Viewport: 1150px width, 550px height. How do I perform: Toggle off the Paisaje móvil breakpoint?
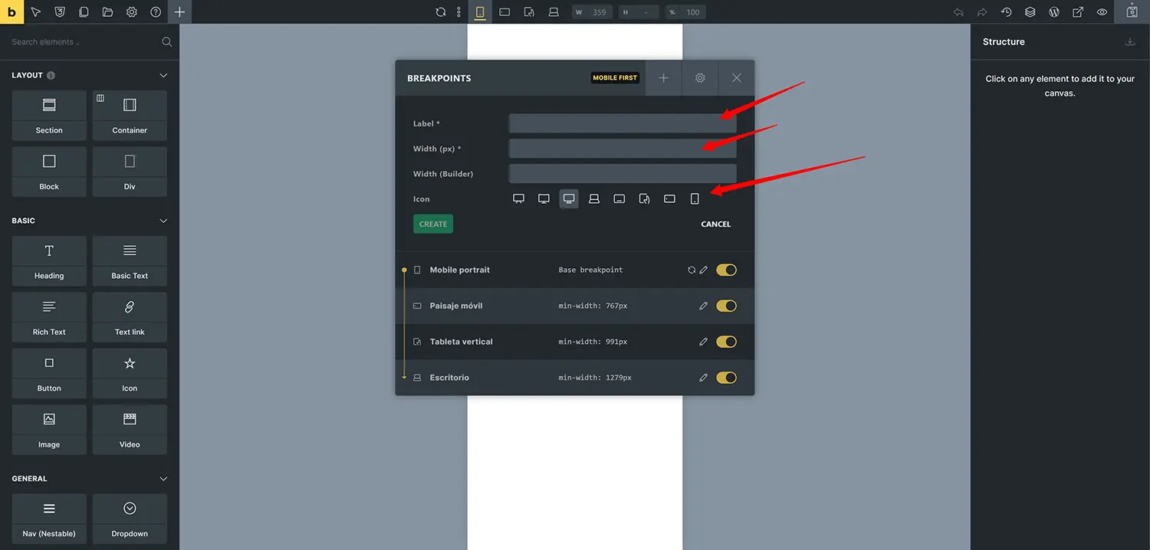point(725,306)
